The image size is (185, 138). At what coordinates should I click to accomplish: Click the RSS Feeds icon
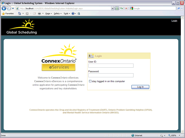click(27, 14)
